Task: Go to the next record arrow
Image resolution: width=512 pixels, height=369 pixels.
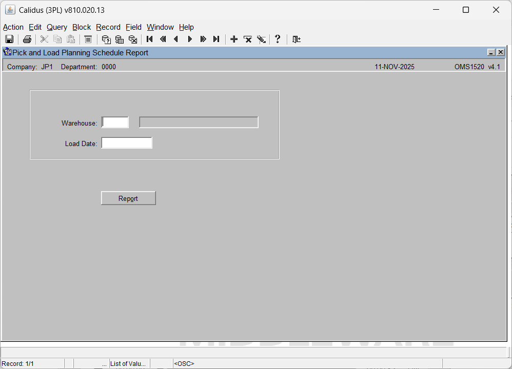Action: tap(190, 39)
